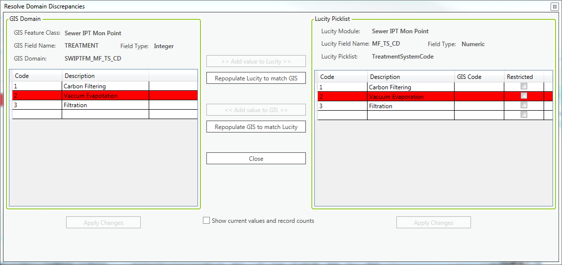This screenshot has height=265, width=562.
Task: Click GIS Code cell for Carbon Filtering
Action: point(479,87)
